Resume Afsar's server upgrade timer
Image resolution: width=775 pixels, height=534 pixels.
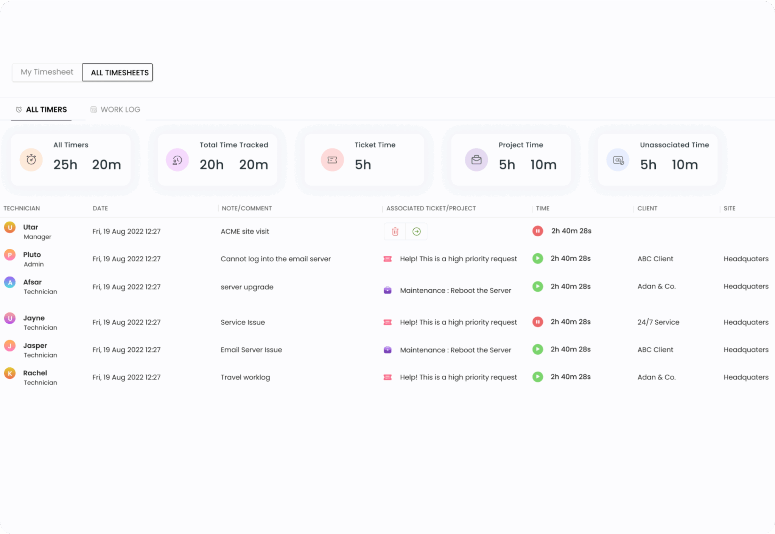click(x=537, y=286)
